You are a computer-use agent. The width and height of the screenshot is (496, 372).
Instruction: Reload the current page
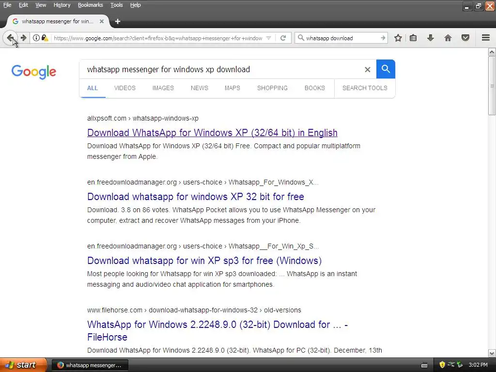point(283,38)
